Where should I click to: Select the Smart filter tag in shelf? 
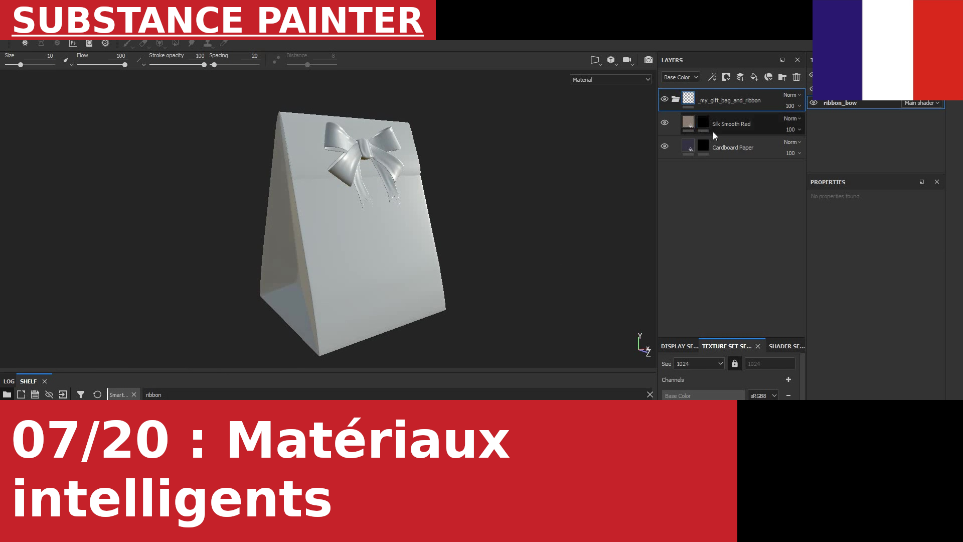(118, 394)
